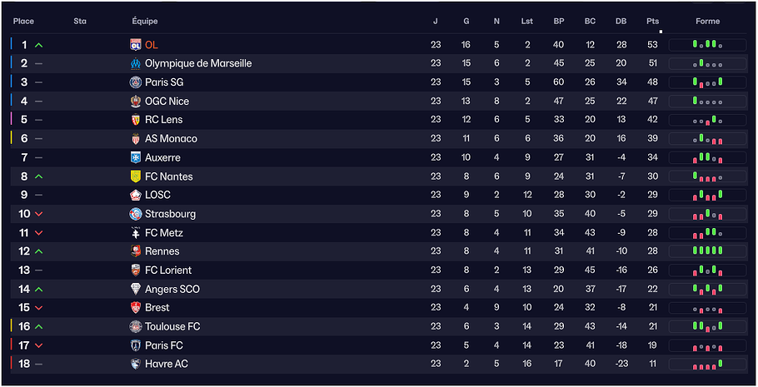Click the OL form results indicator
This screenshot has height=387, width=758.
707,45
